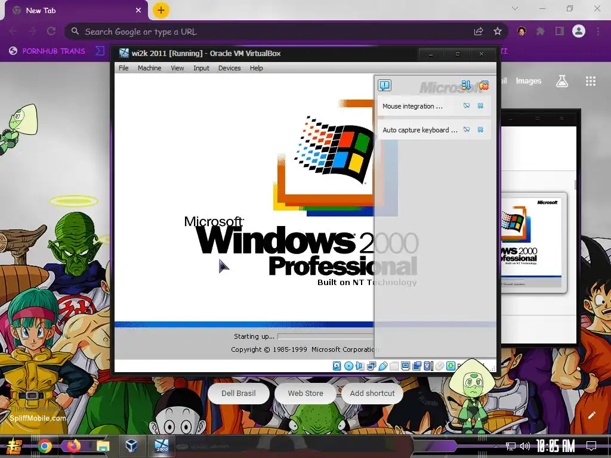Viewport: 611px width, 458px height.
Task: Open the Input menu
Action: pos(201,68)
